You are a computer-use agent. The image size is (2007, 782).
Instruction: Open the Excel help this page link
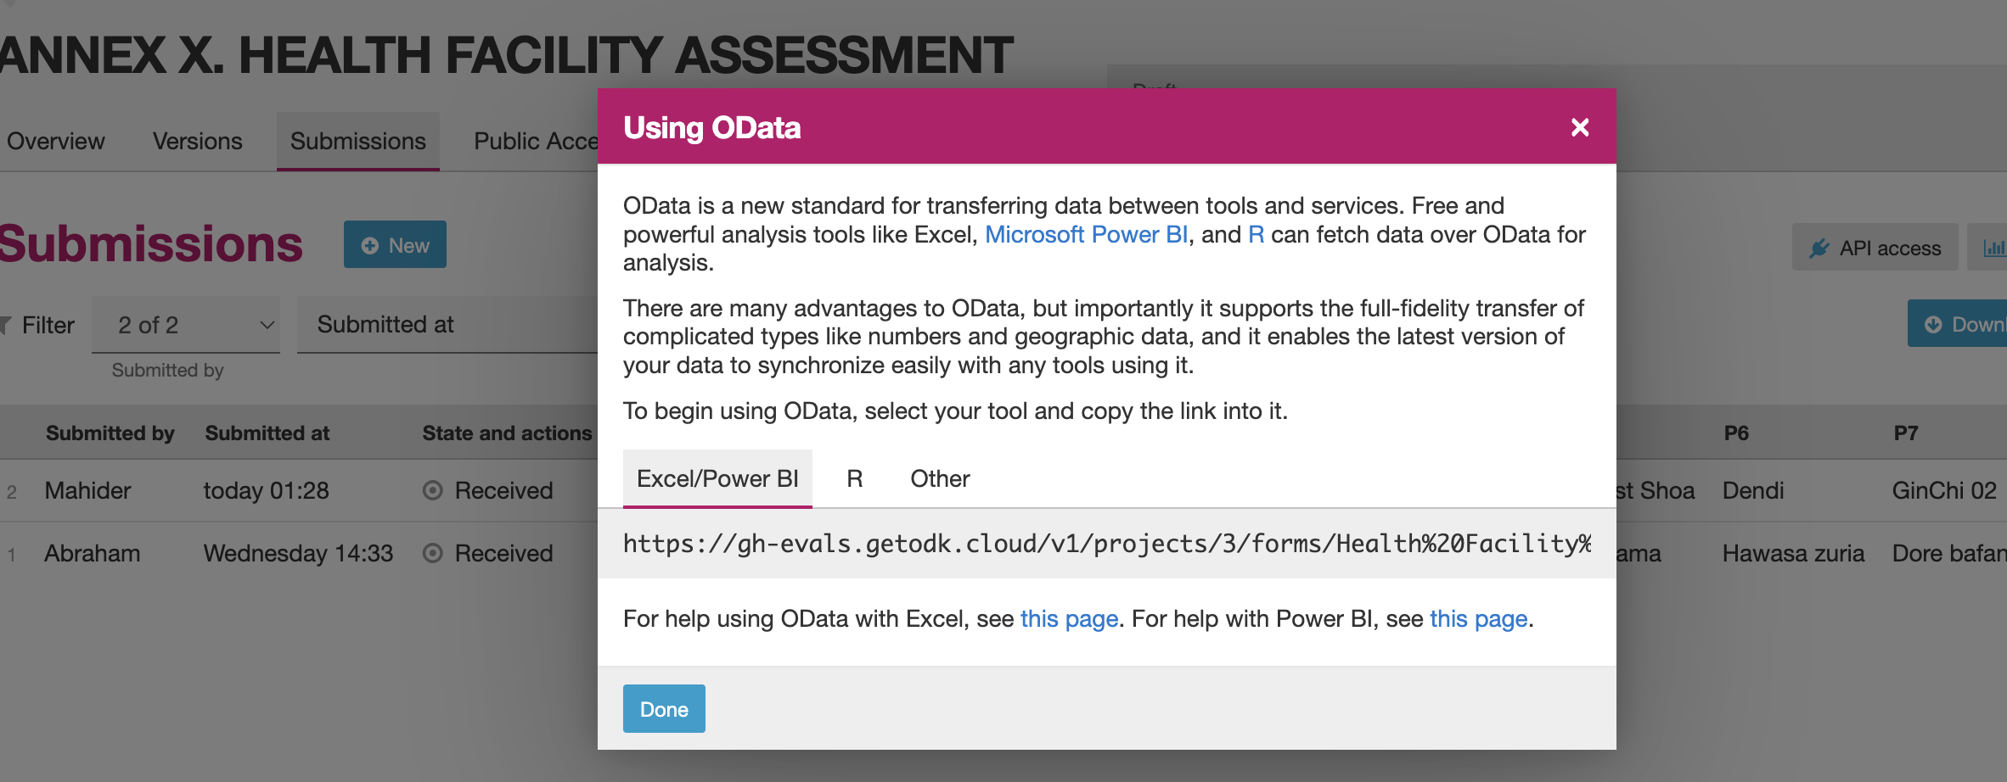tap(1069, 618)
